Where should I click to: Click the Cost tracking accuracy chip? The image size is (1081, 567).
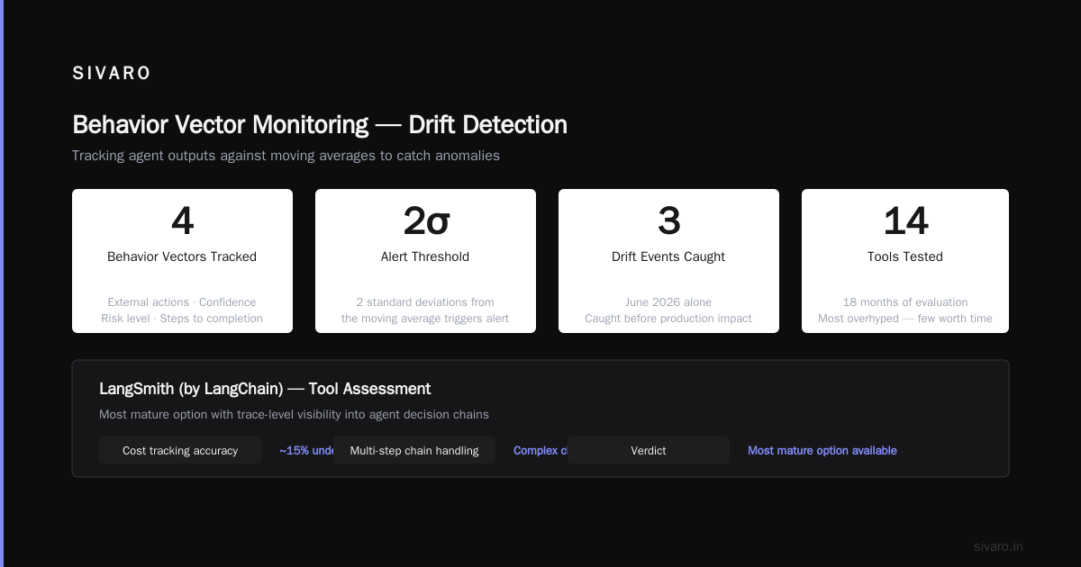(x=180, y=450)
